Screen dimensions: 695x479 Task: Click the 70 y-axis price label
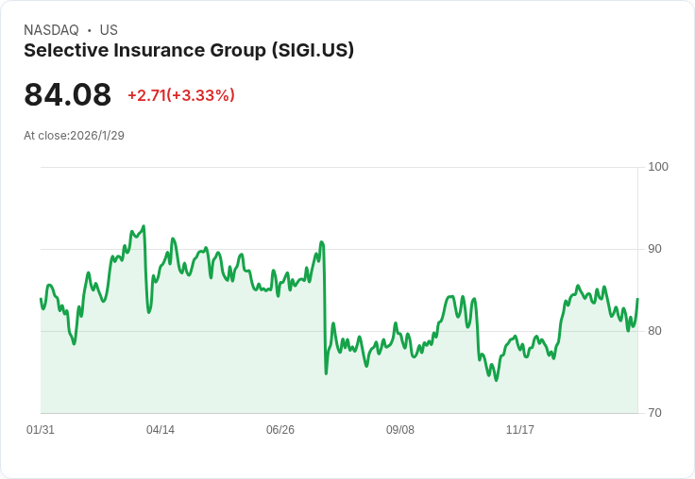(x=654, y=413)
